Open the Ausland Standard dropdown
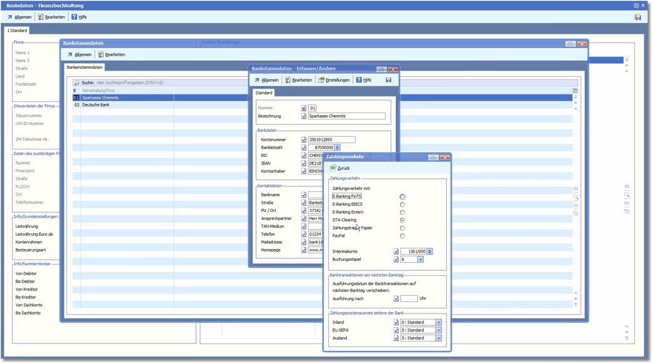This screenshot has width=653, height=364. coord(438,338)
